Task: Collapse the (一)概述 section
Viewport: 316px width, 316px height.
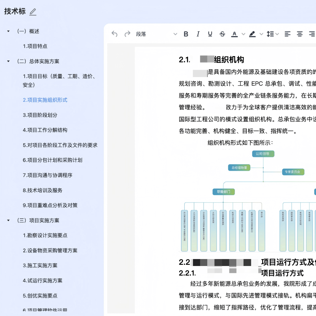Action: click(8, 31)
